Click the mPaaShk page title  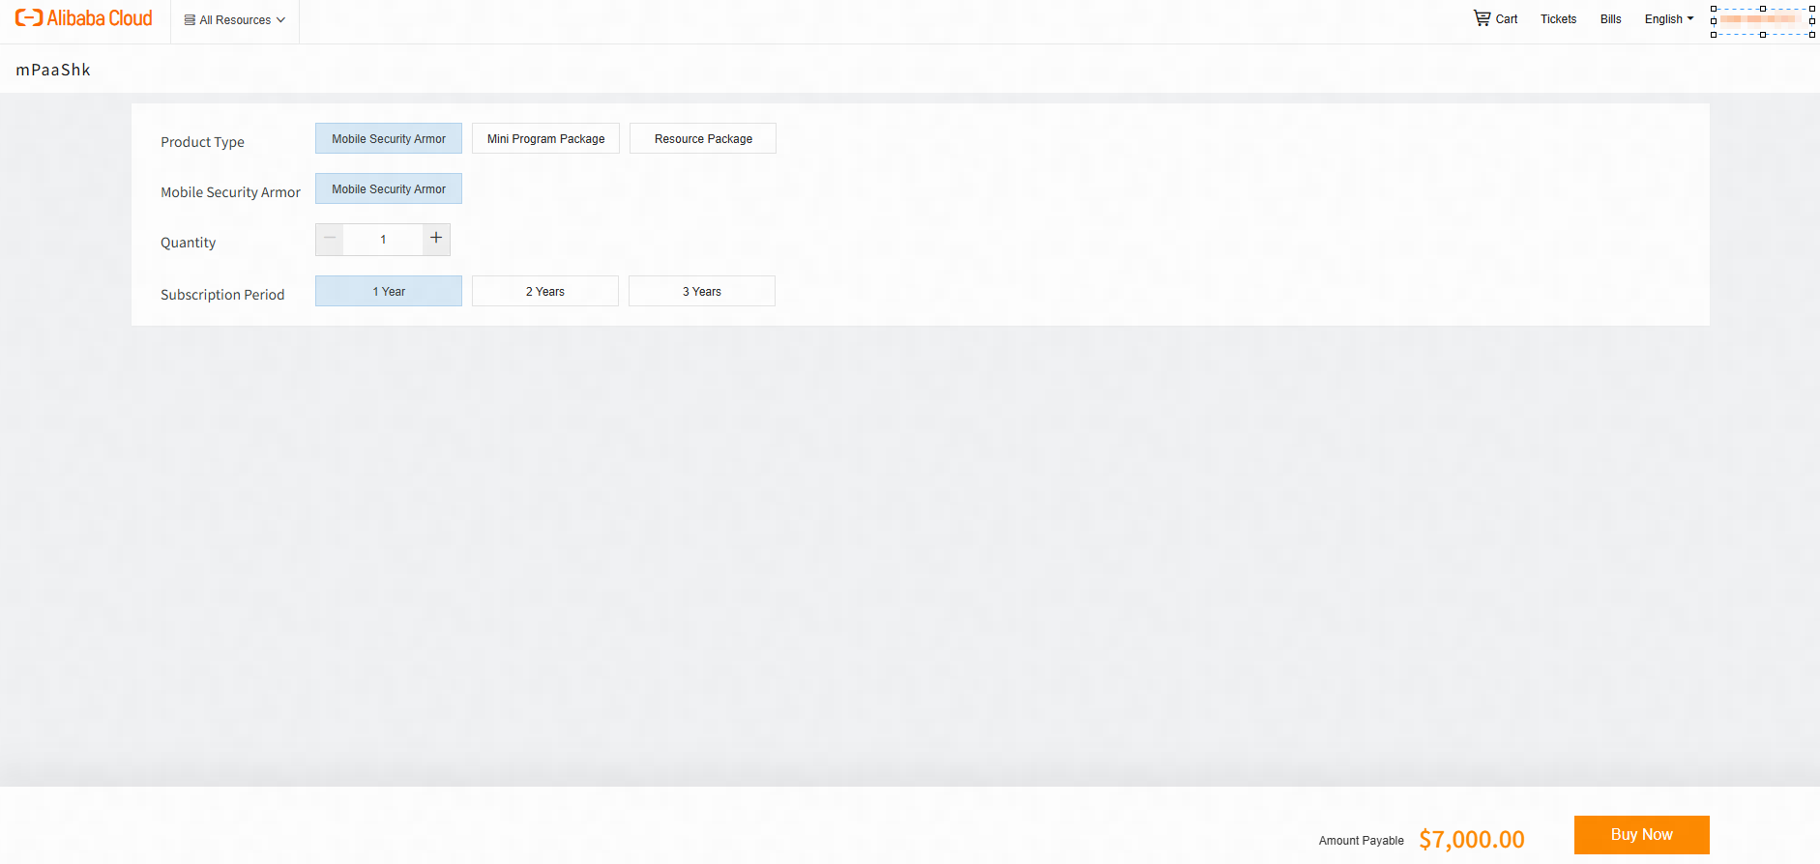(x=53, y=70)
